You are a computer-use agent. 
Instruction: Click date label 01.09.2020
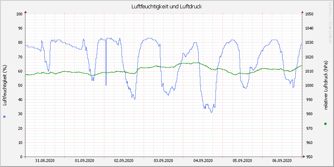[85, 161]
